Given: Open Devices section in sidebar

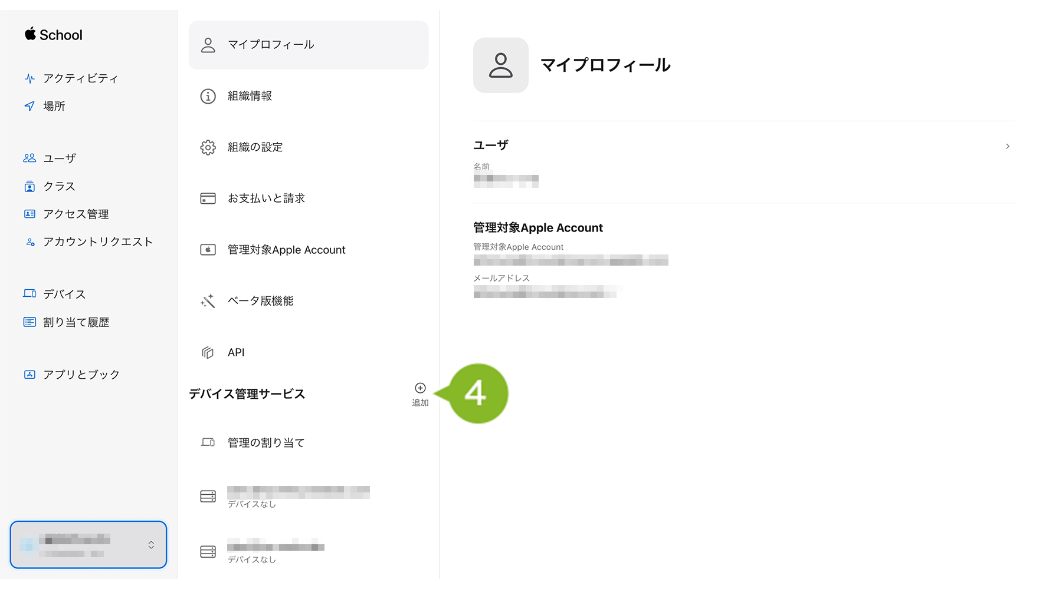Looking at the screenshot, I should tap(64, 294).
